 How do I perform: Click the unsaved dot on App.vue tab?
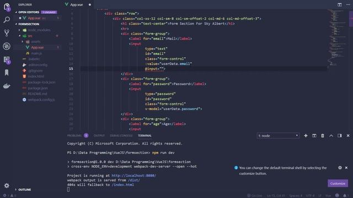(x=90, y=5)
